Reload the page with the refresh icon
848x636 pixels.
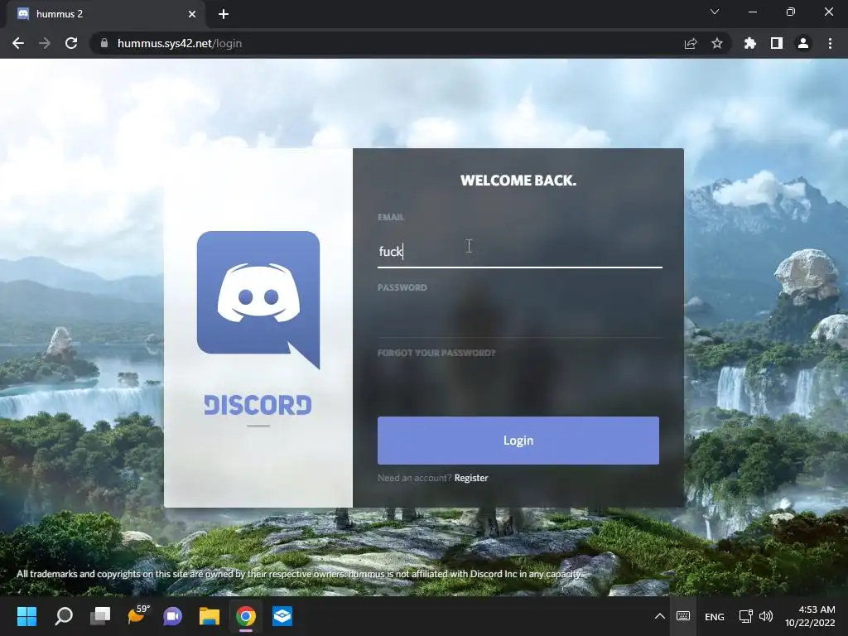click(x=71, y=43)
